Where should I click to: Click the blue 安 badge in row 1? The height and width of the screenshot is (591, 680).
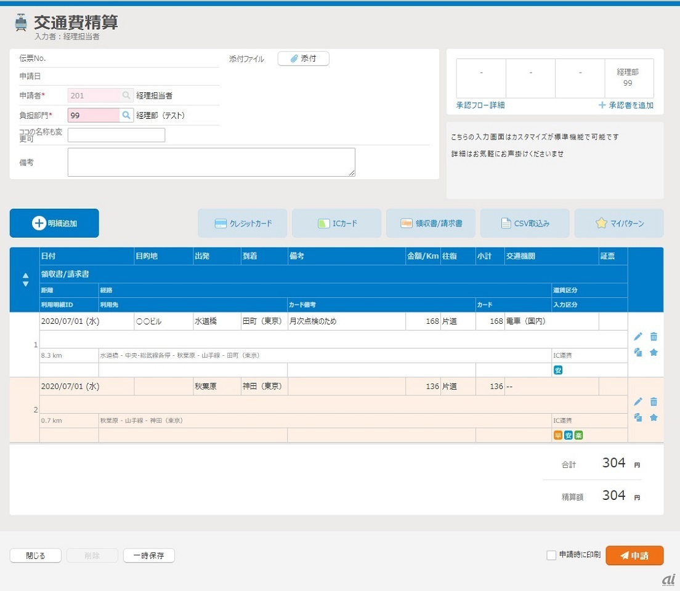click(x=558, y=371)
